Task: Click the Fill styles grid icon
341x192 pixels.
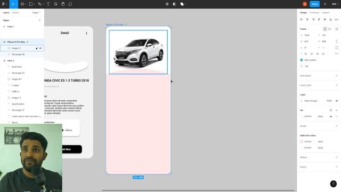Action: click(331, 110)
